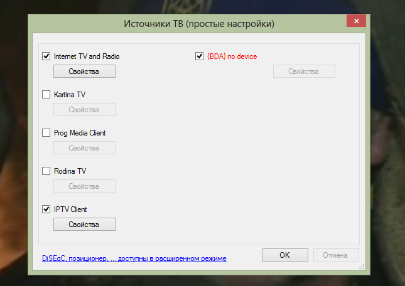The image size is (405, 286).
Task: Uncheck the Internet TV and Radio checkbox
Action: coord(46,56)
